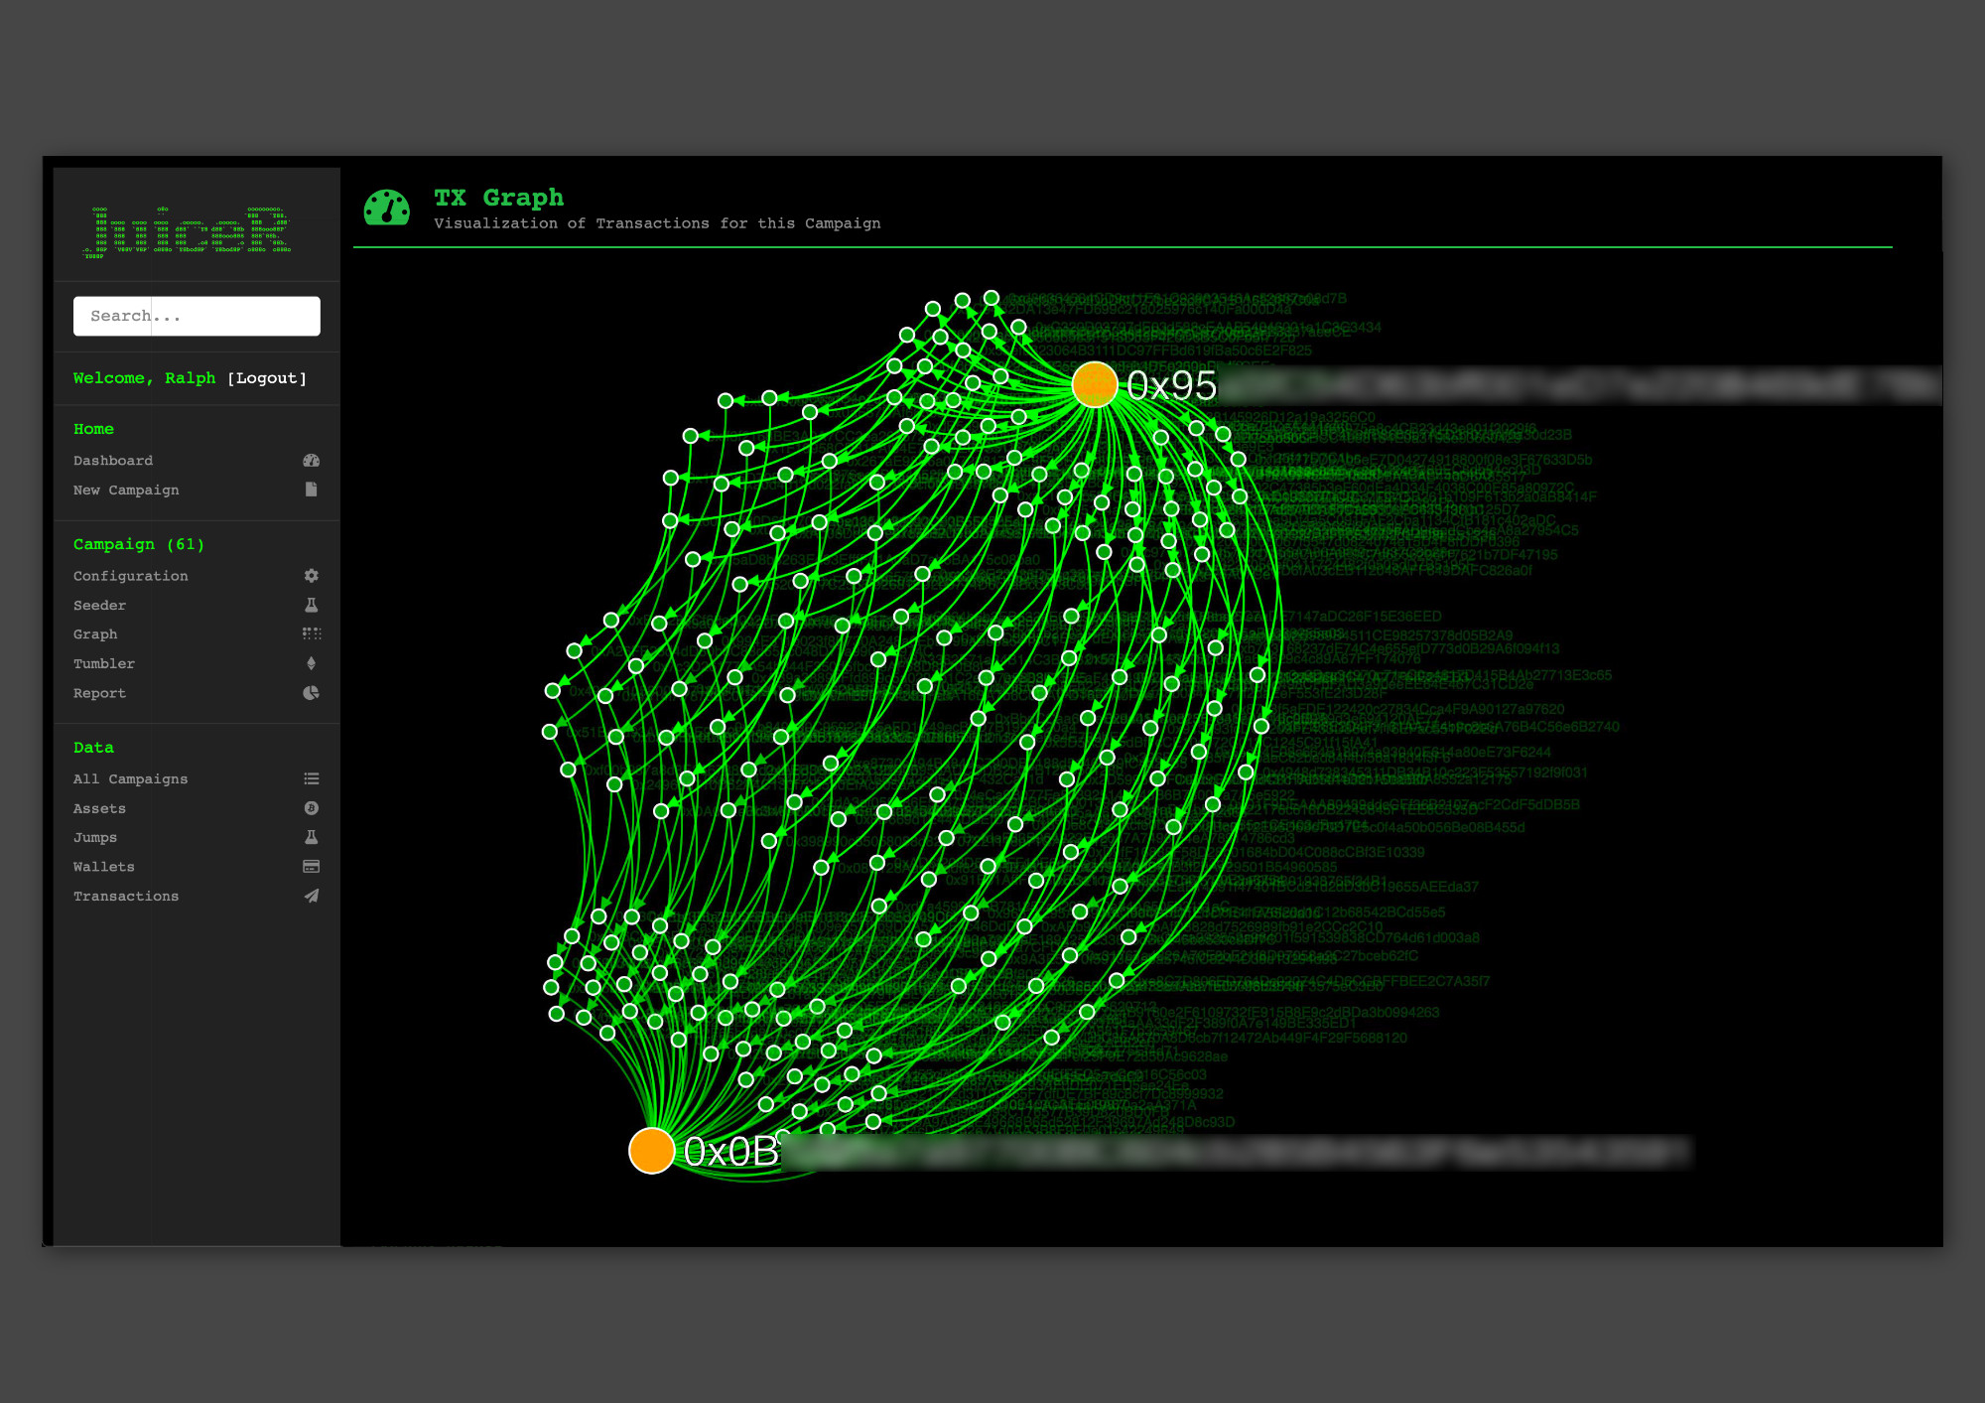Open the Assets page

tap(99, 809)
